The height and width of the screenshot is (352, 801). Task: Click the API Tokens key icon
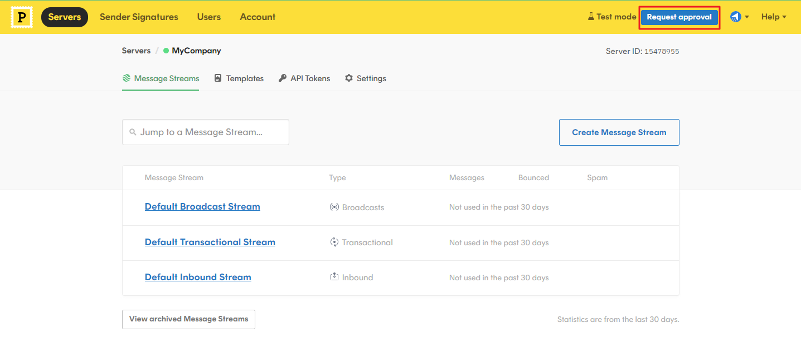283,78
